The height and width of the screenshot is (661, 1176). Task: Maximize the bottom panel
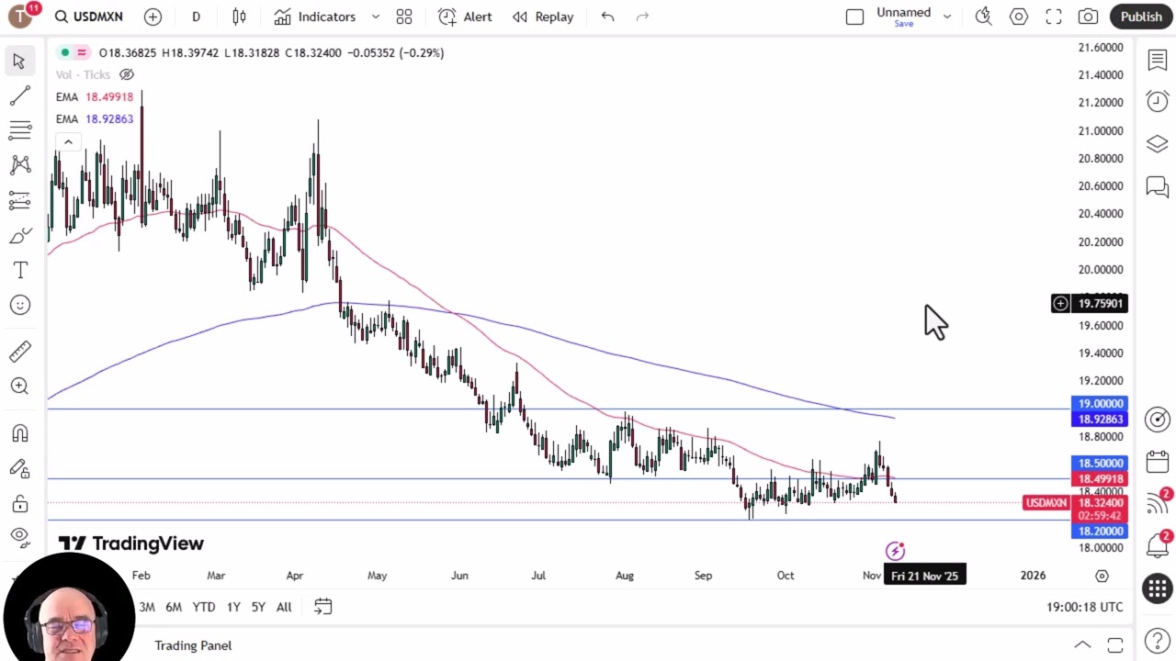click(x=1115, y=645)
